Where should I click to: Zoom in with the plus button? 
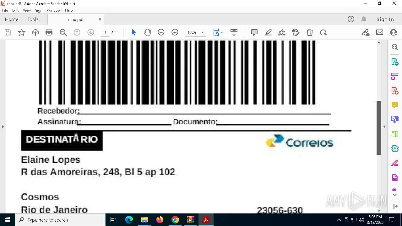point(175,32)
